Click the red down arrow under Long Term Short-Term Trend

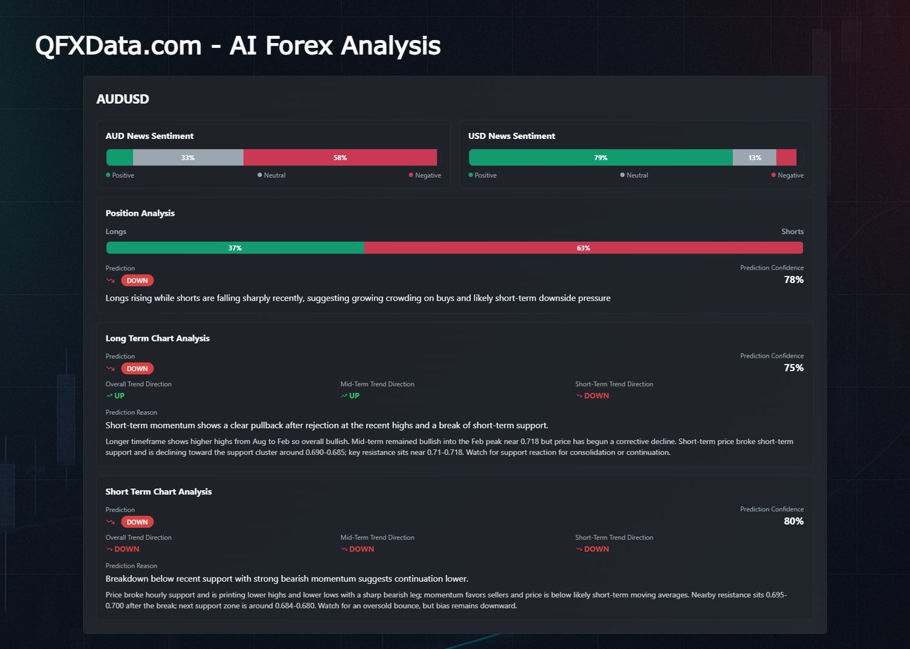[x=579, y=395]
